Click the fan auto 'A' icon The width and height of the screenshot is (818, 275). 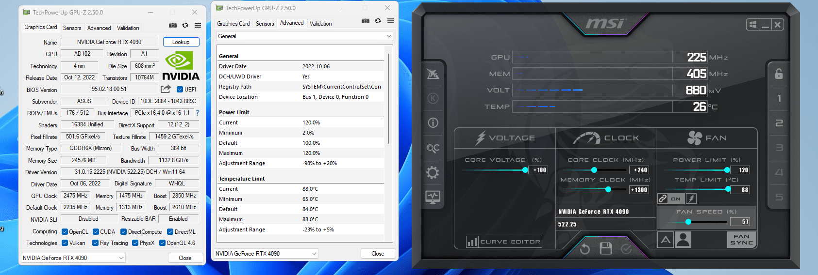pyautogui.click(x=666, y=240)
